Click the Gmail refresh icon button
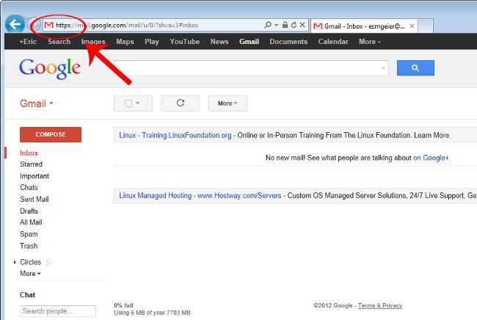This screenshot has width=477, height=320. [180, 103]
